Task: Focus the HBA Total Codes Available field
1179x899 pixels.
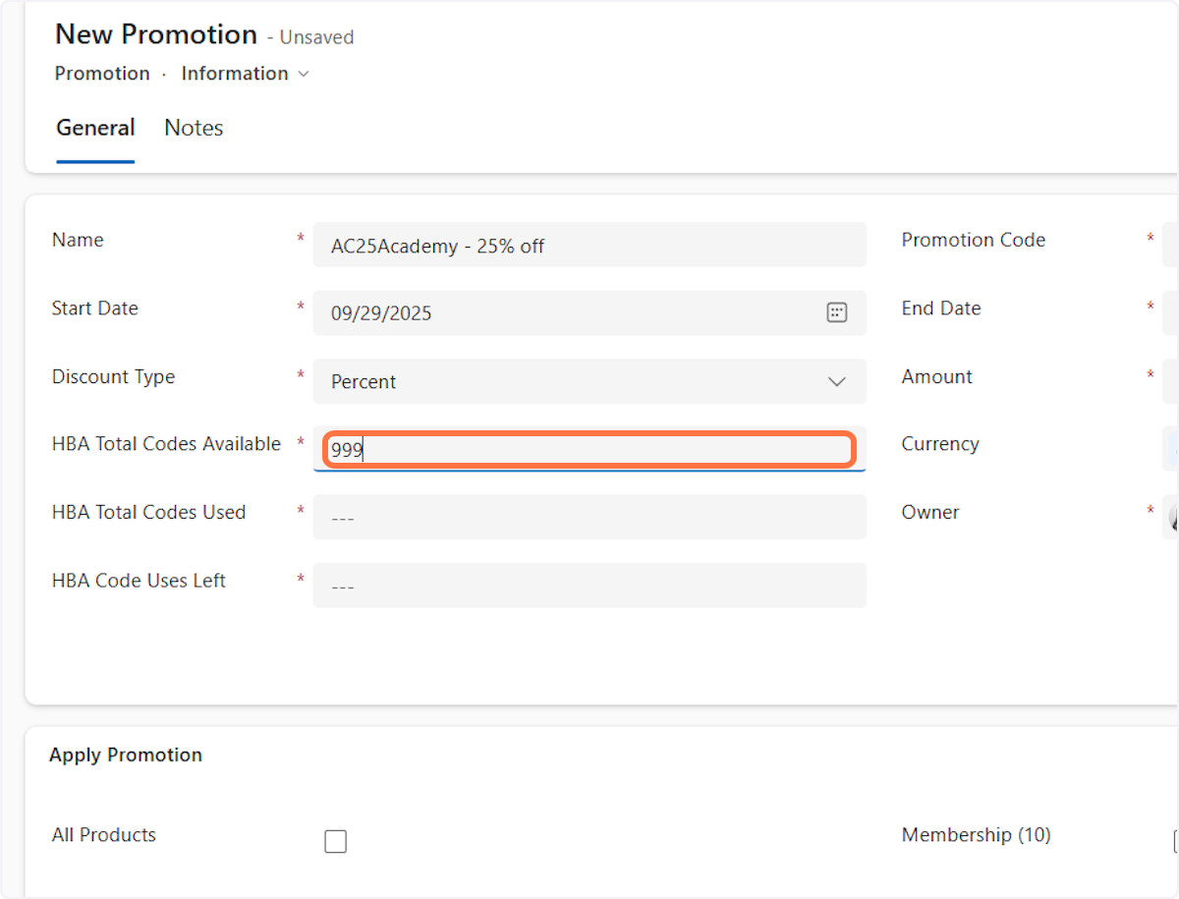Action: click(x=589, y=451)
